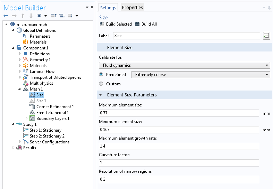
Task: Click the Global Definitions globe icon
Action: [x=19, y=30]
